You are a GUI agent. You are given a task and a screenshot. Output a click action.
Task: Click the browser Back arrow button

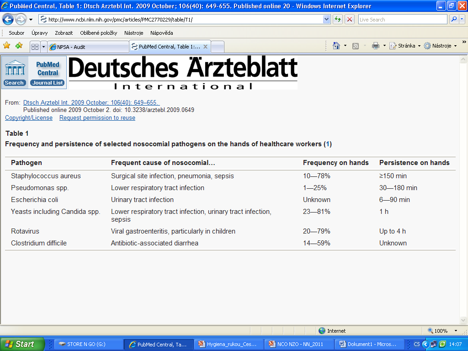tap(8, 20)
